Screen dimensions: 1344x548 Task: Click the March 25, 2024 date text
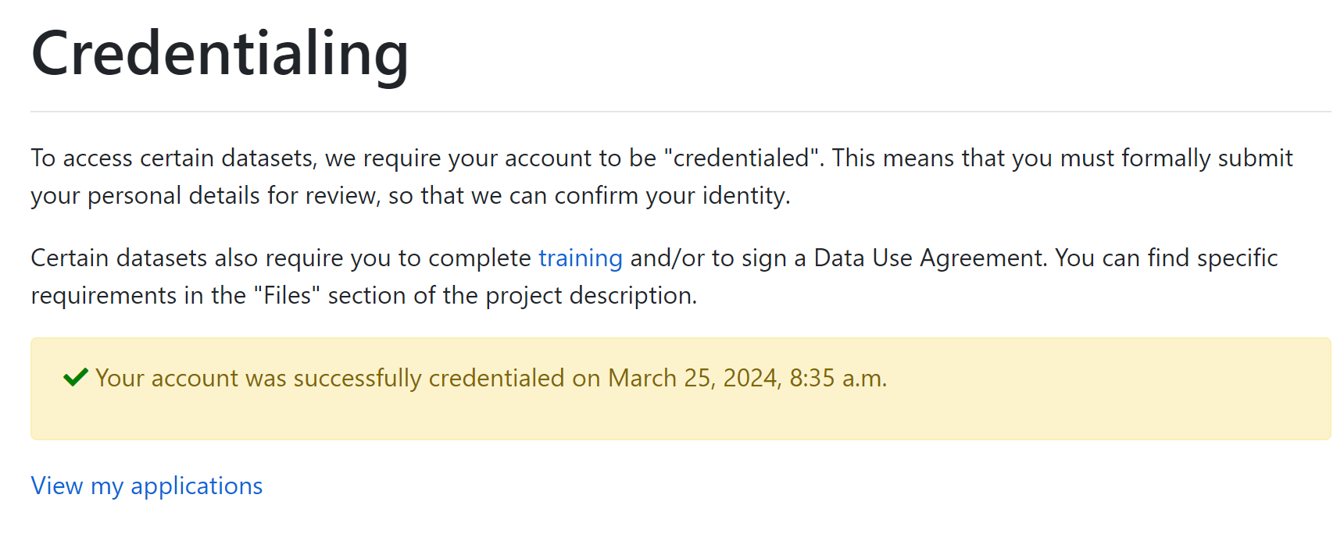pos(694,379)
